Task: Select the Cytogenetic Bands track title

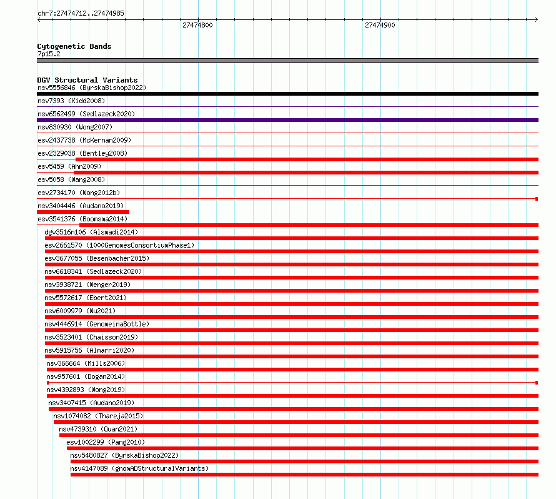Action: (x=74, y=46)
